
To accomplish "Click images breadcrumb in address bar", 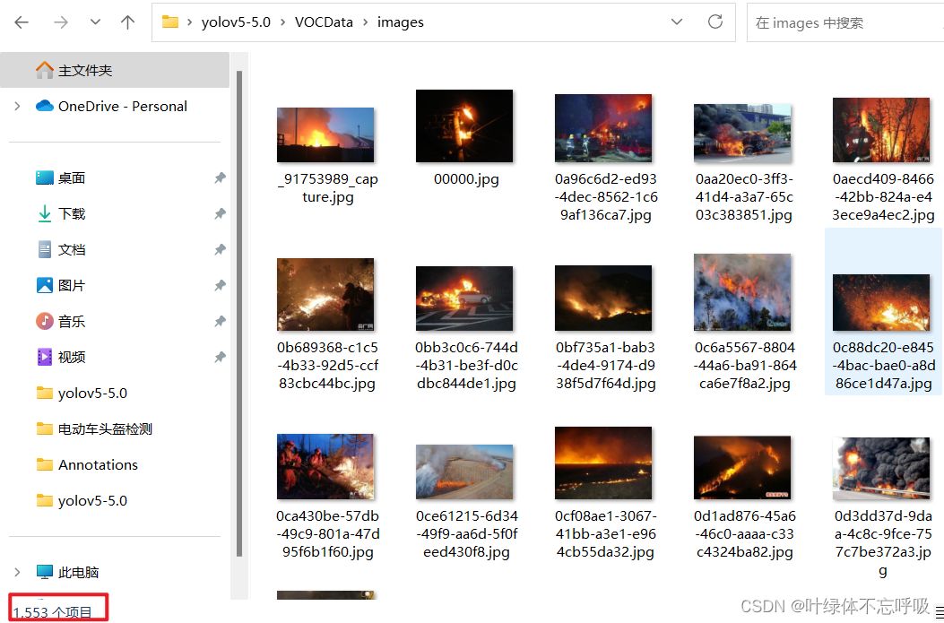I will pyautogui.click(x=401, y=22).
